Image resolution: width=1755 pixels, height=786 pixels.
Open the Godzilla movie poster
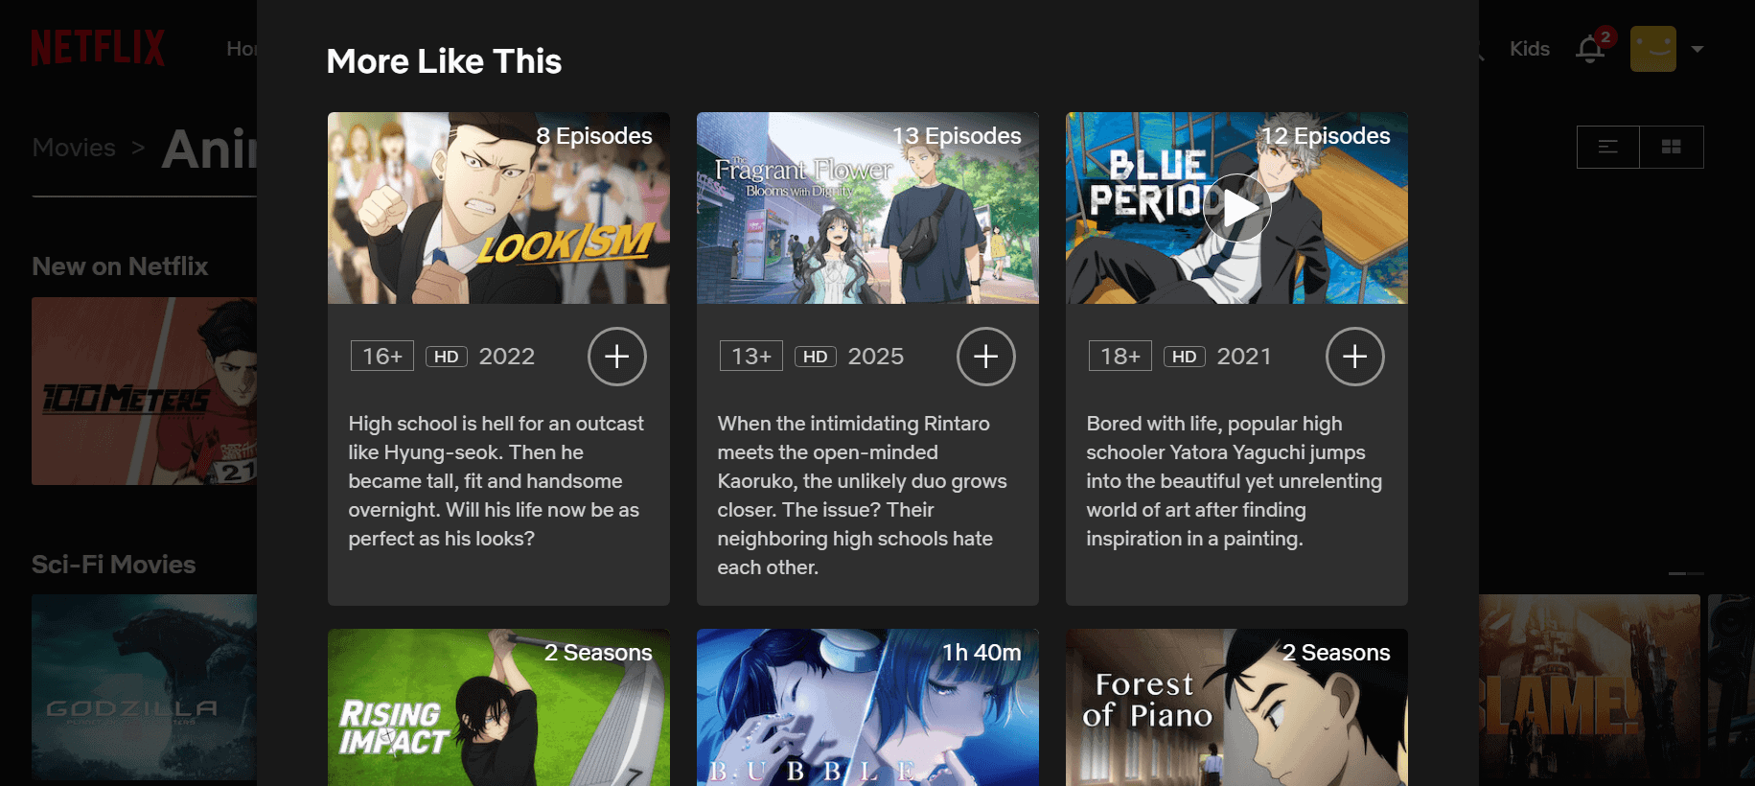144,686
